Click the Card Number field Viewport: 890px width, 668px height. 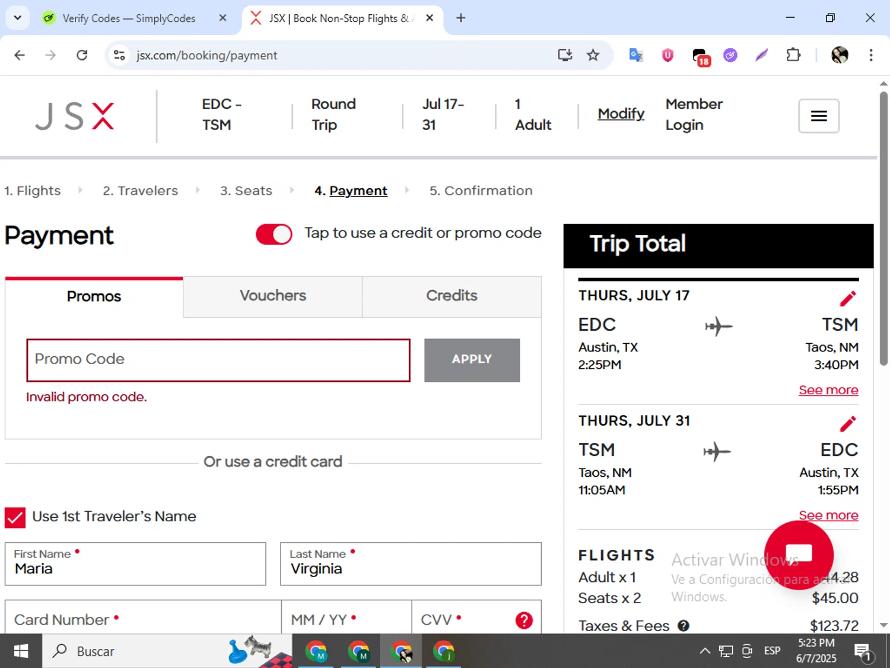point(143,618)
